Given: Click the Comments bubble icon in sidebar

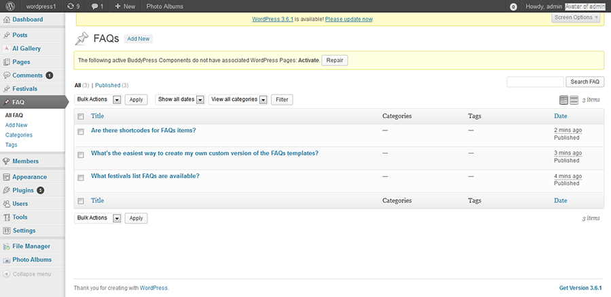Looking at the screenshot, I should pyautogui.click(x=6, y=75).
